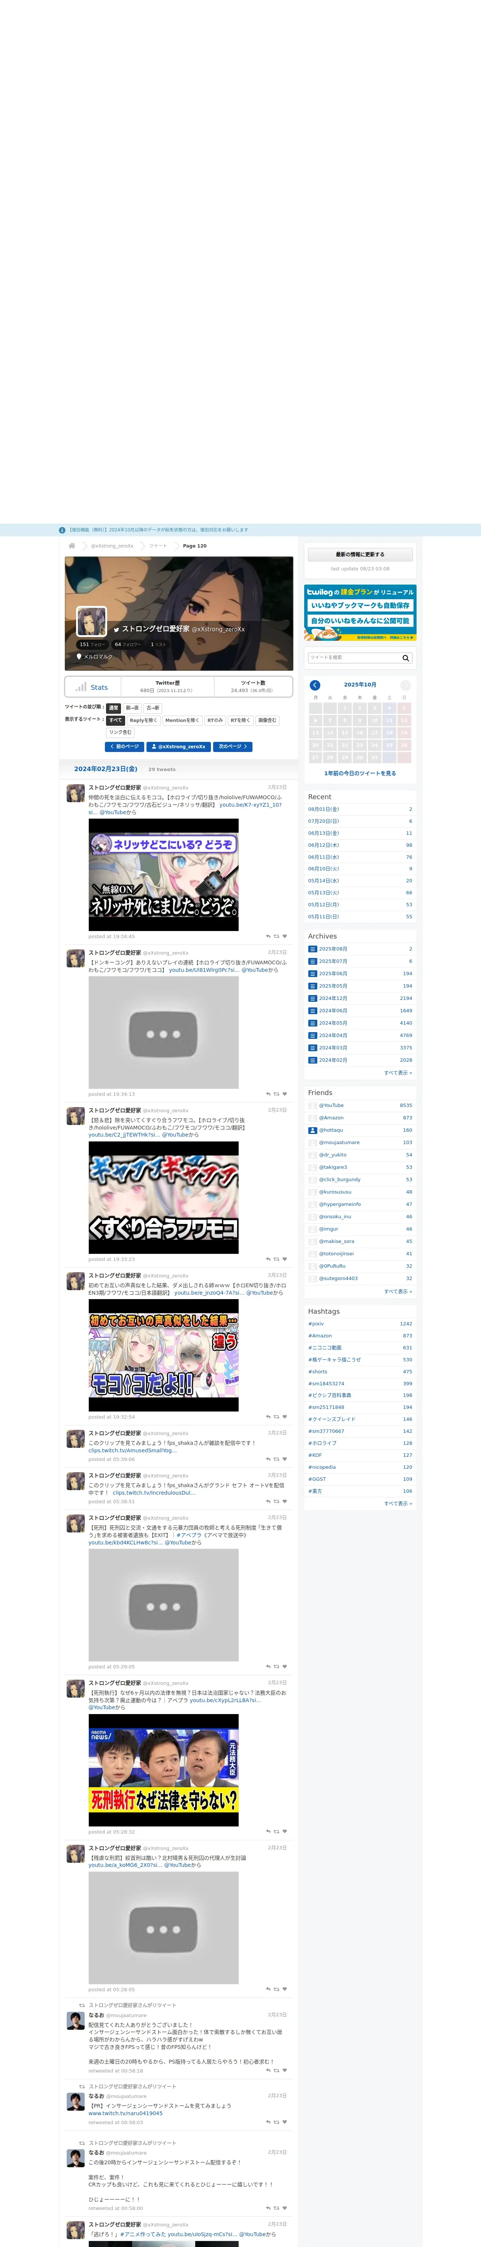Select the 古→新 sort order option
The width and height of the screenshot is (481, 2247).
[153, 707]
